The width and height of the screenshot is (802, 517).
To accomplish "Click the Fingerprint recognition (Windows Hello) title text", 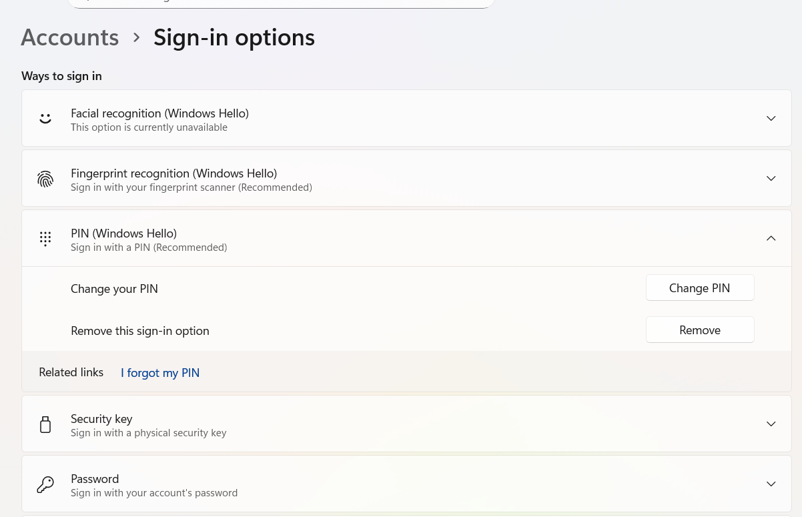I will [x=173, y=173].
